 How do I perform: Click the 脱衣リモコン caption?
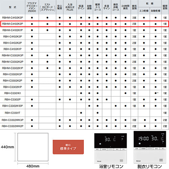pyautogui.click(x=150, y=166)
